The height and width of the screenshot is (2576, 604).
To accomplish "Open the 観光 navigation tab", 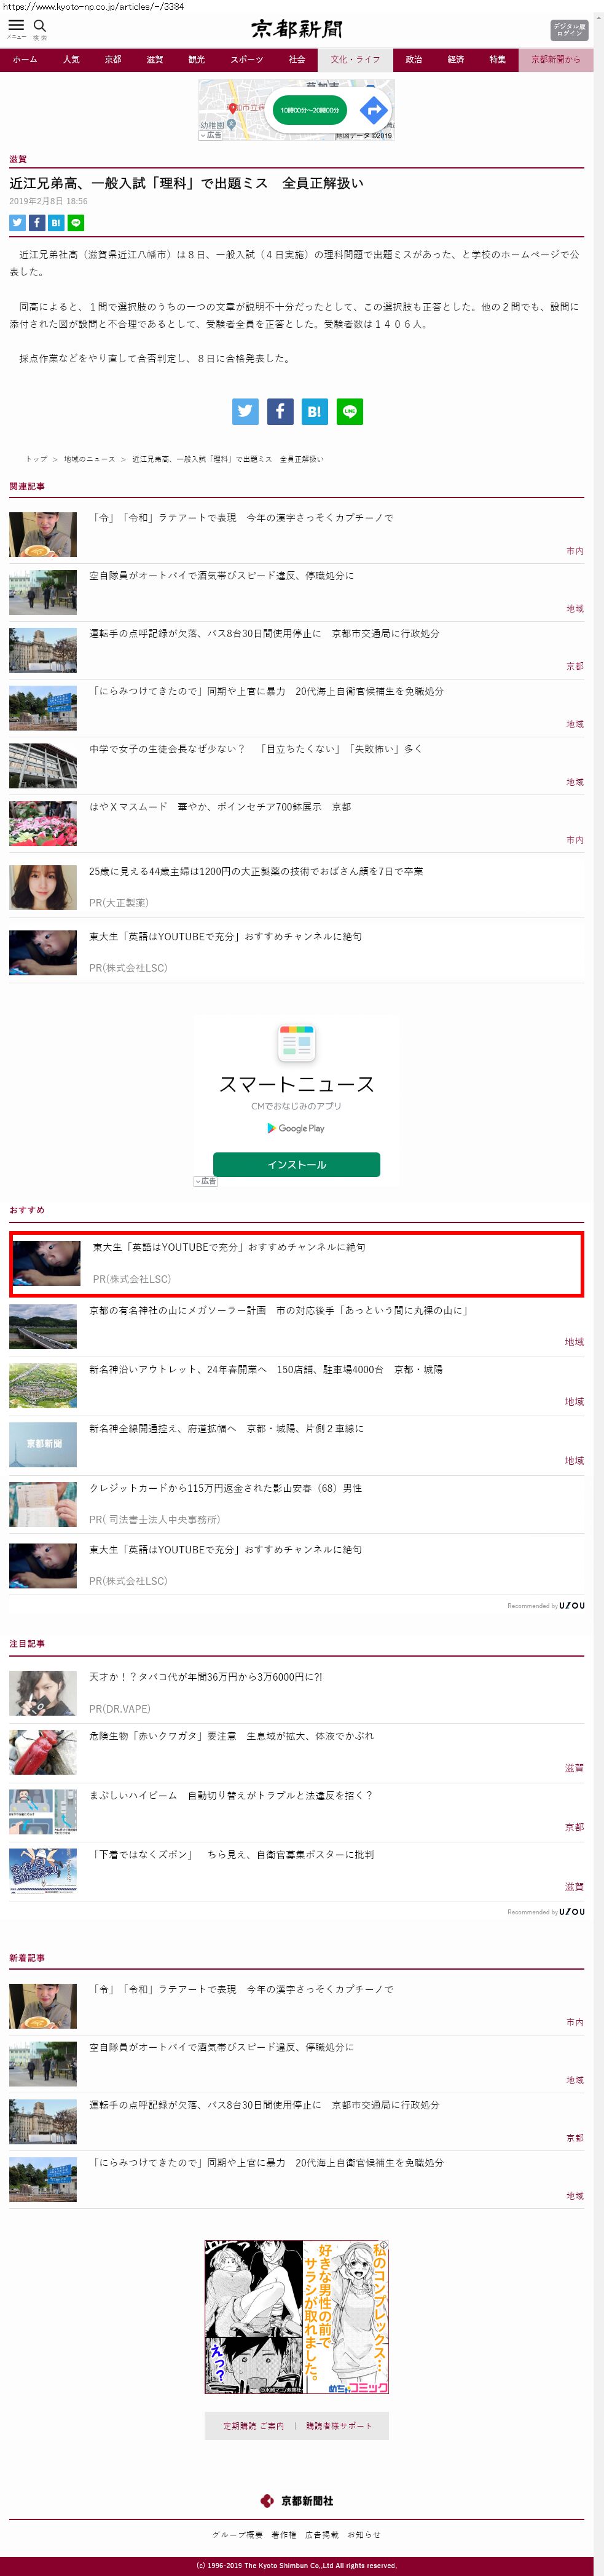I will 196,60.
